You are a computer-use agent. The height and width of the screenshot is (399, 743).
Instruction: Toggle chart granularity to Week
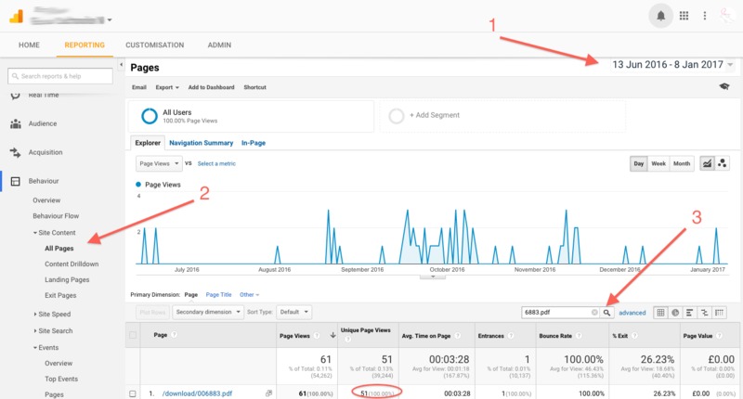pyautogui.click(x=658, y=163)
